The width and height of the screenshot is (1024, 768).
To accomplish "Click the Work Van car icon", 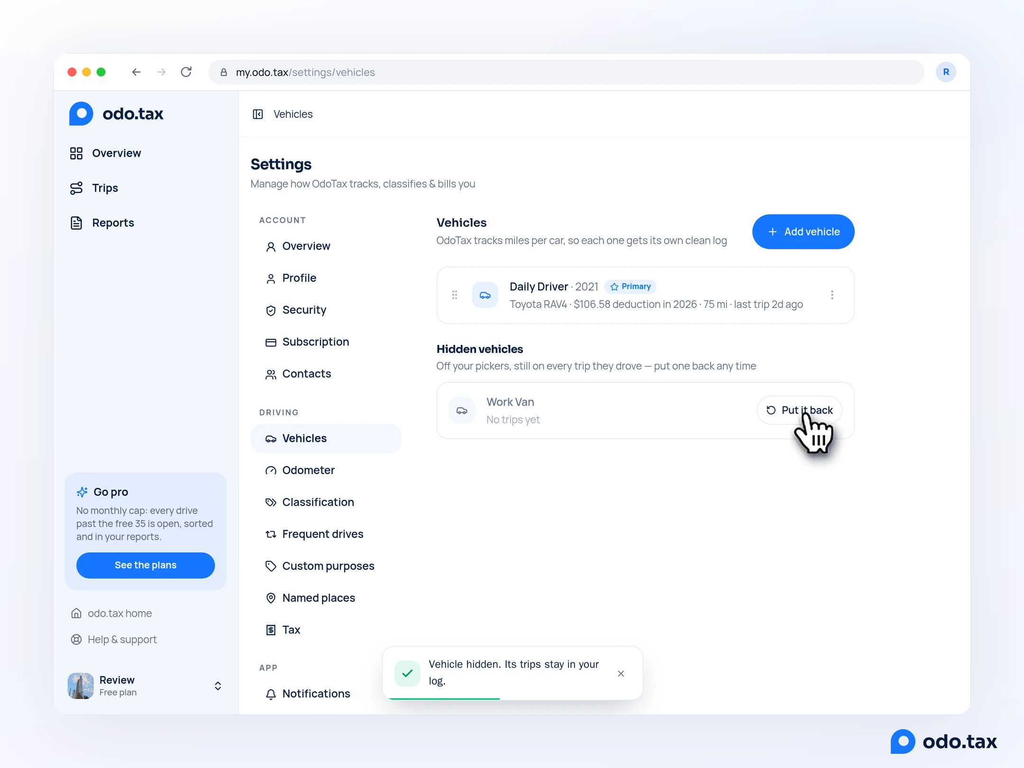I will 462,410.
